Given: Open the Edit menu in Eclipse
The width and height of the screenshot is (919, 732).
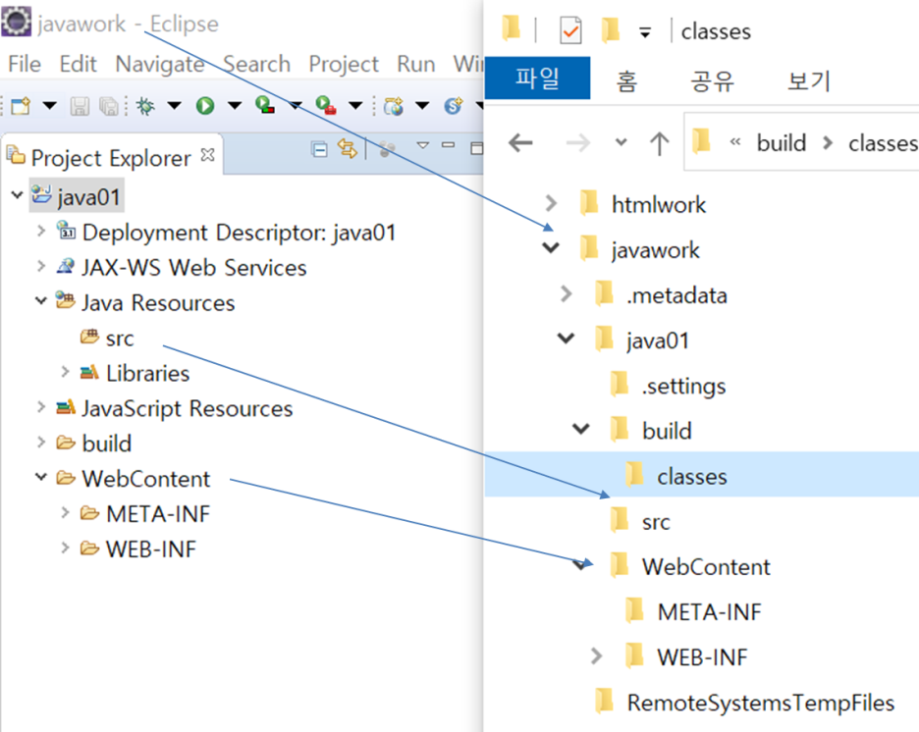Looking at the screenshot, I should (x=78, y=64).
